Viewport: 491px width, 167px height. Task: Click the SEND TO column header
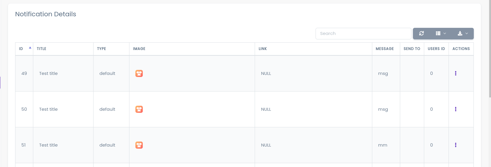pyautogui.click(x=412, y=49)
